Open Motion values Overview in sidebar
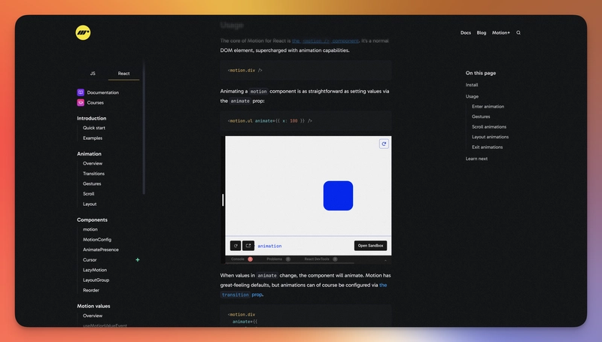The width and height of the screenshot is (602, 342). (x=93, y=316)
